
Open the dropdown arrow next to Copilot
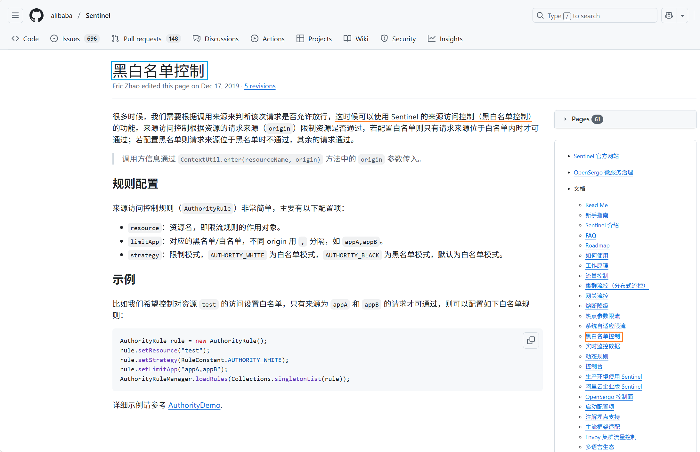[682, 15]
